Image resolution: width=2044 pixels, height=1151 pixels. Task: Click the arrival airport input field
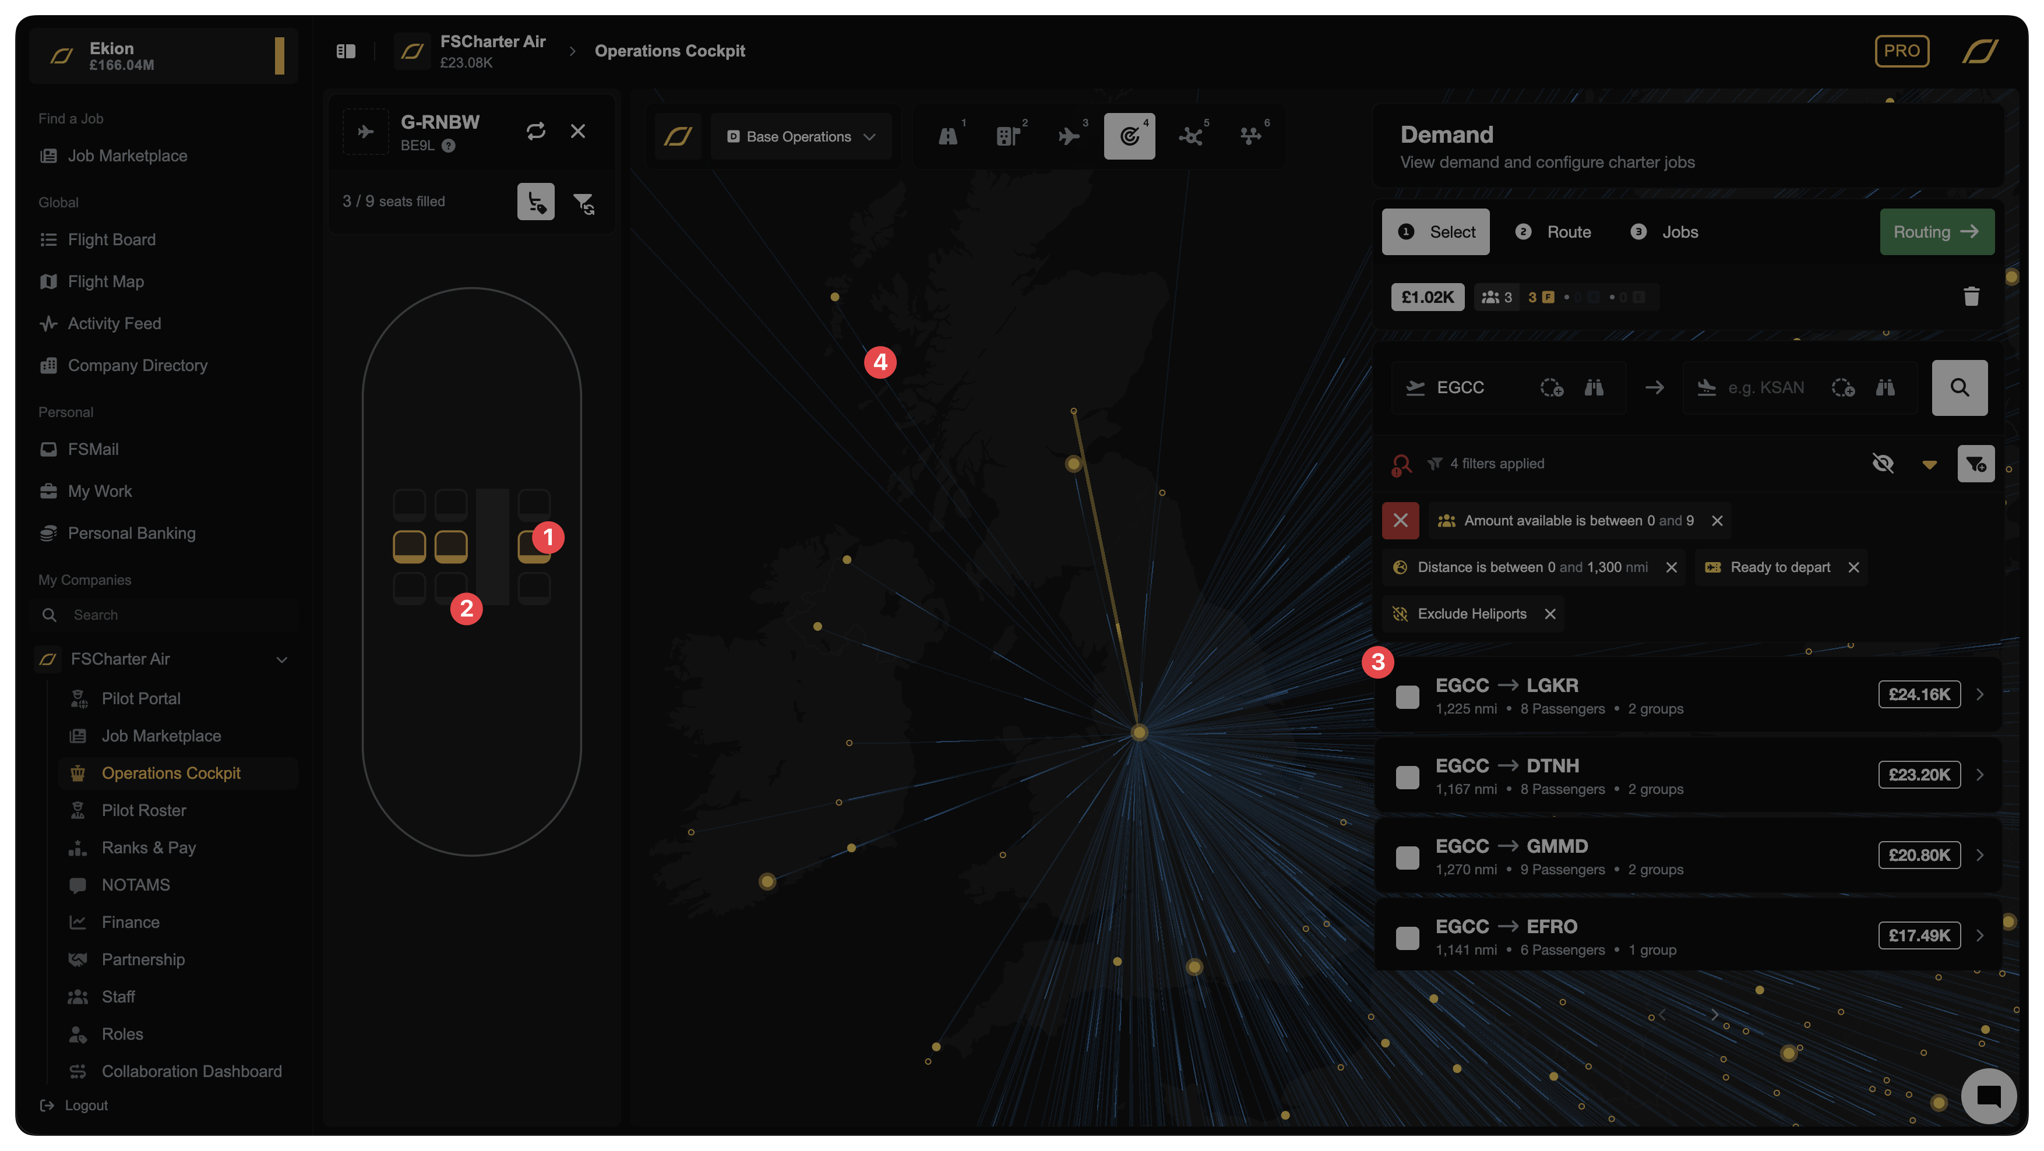pos(1765,388)
